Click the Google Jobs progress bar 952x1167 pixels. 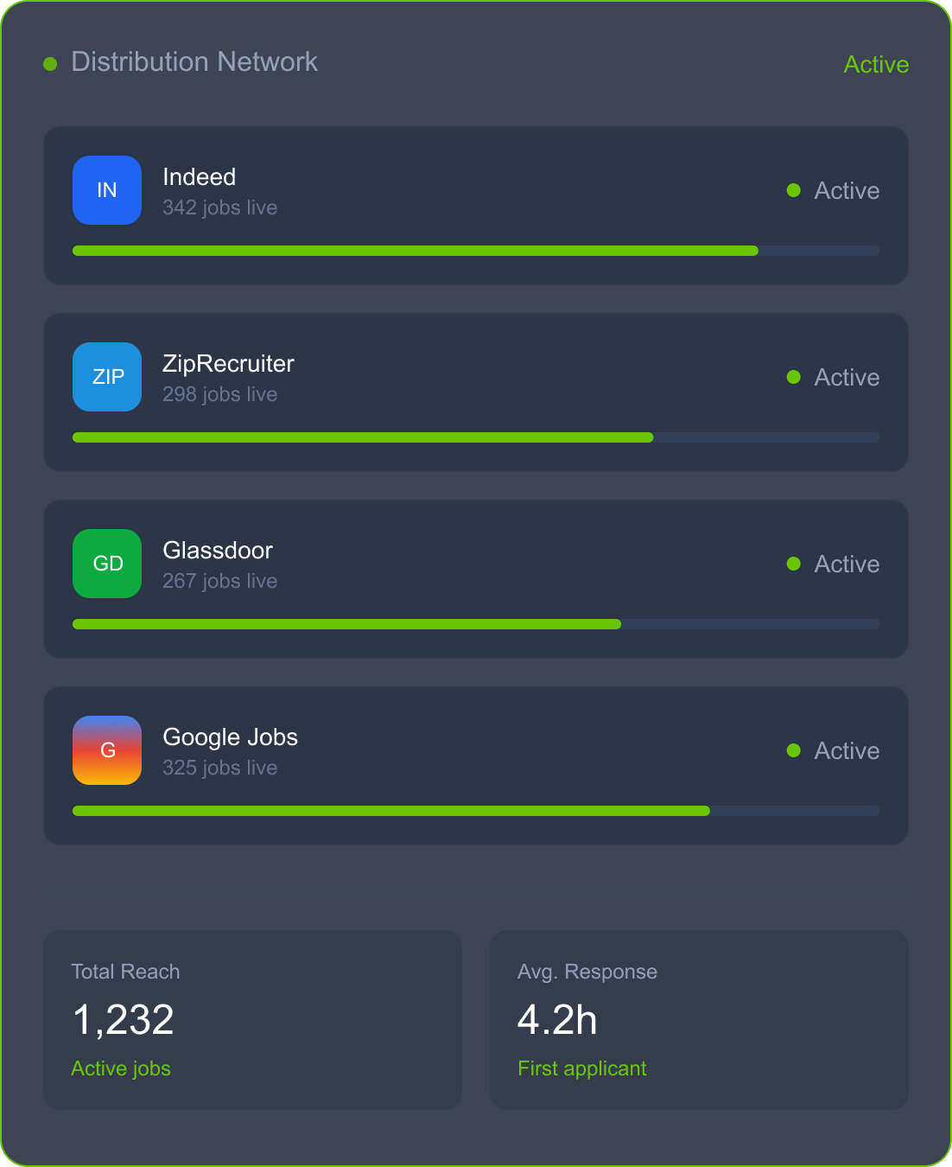coord(475,811)
